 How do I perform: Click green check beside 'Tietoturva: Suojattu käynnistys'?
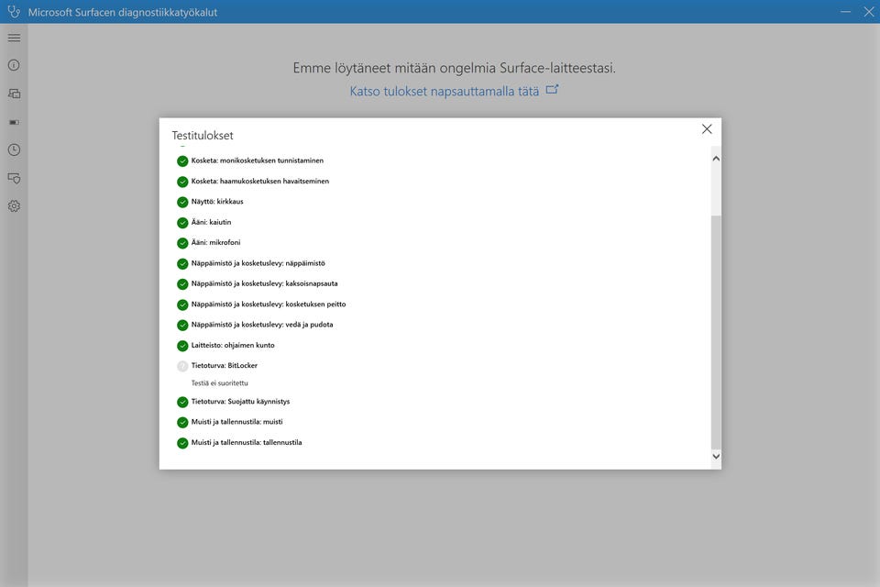pyautogui.click(x=182, y=403)
